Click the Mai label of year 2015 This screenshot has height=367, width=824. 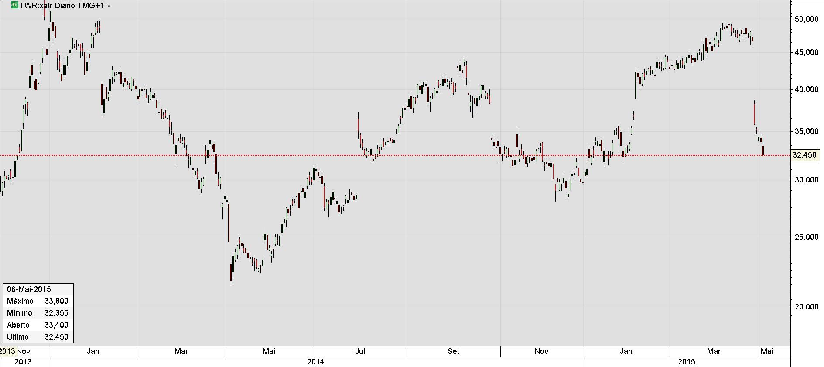pos(767,351)
